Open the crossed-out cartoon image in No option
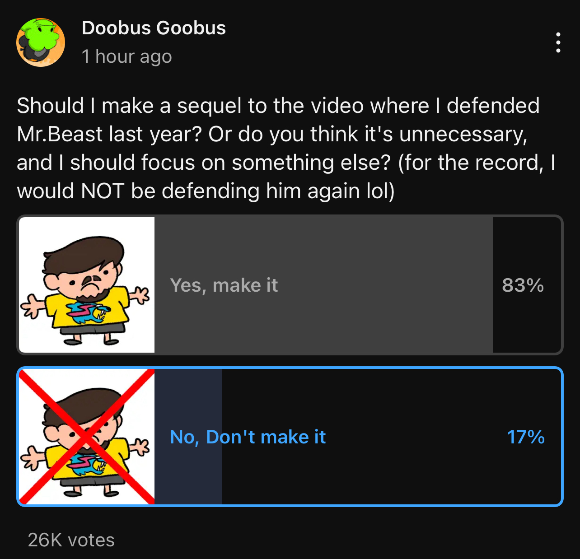 [x=87, y=437]
